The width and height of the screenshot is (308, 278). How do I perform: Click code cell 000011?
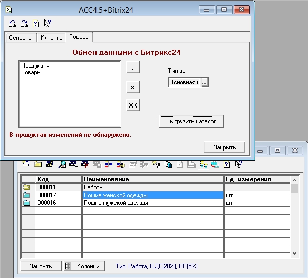[x=59, y=187]
